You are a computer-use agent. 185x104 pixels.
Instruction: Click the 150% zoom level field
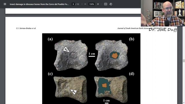92,4
